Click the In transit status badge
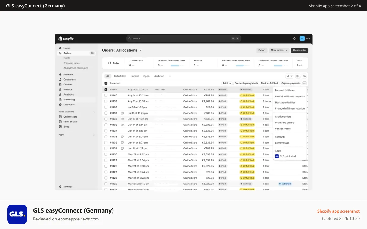The width and height of the screenshot is (367, 229). pos(285,184)
